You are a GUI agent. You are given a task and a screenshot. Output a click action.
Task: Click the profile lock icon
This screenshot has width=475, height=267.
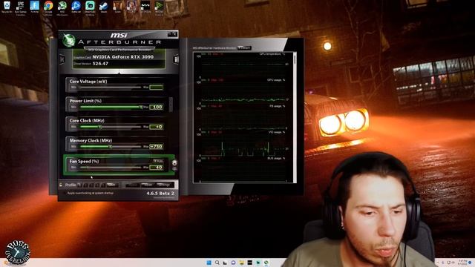[61, 185]
